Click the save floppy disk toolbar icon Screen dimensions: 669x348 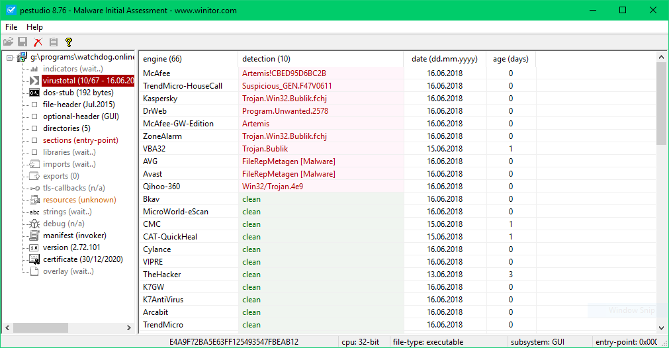22,42
